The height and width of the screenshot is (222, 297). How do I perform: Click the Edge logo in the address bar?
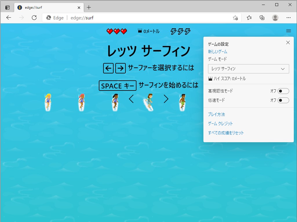click(48, 18)
